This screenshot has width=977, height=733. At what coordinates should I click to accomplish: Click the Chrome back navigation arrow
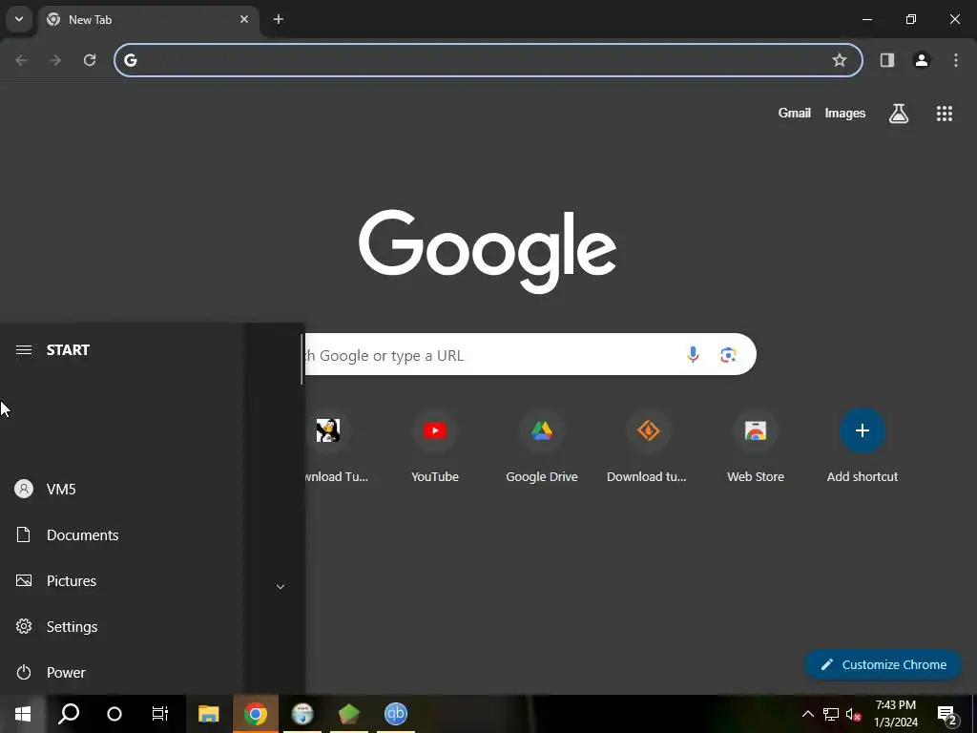click(21, 60)
